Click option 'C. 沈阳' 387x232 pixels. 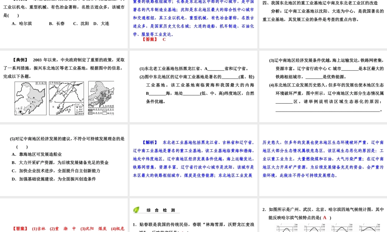pyautogui.click(x=81, y=24)
